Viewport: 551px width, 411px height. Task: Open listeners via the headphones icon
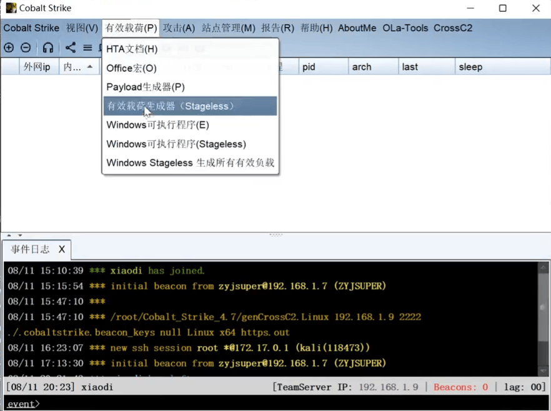[x=47, y=47]
